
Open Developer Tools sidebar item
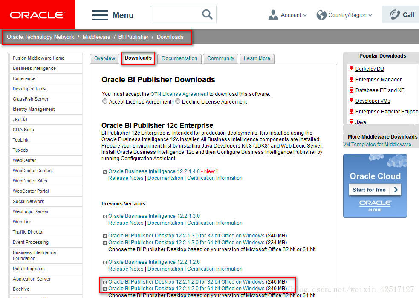46,89
